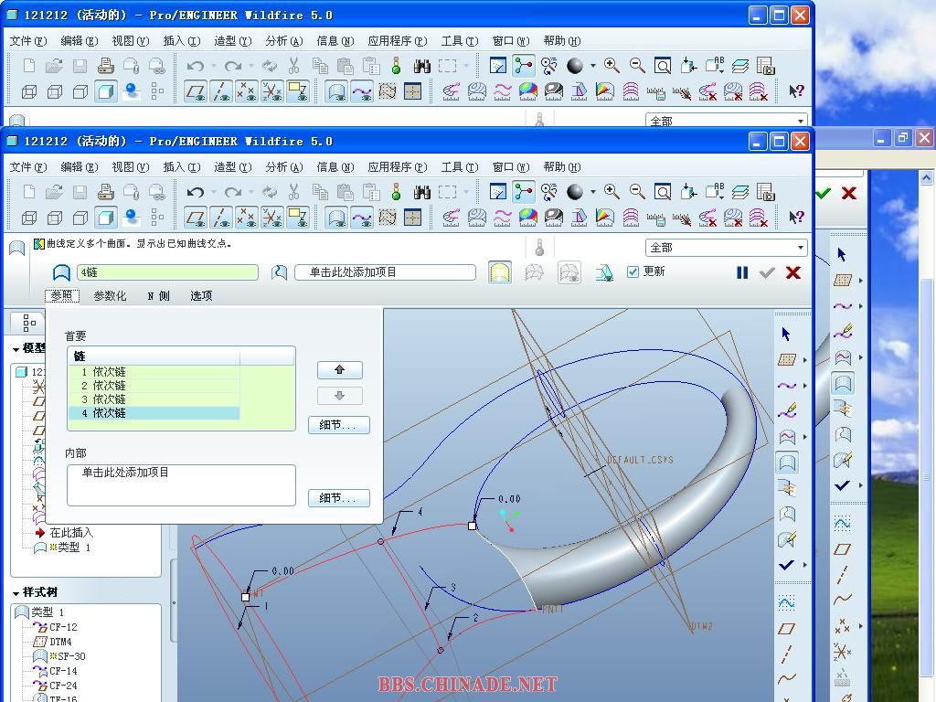Toggle spin center icon in front window

(x=524, y=192)
